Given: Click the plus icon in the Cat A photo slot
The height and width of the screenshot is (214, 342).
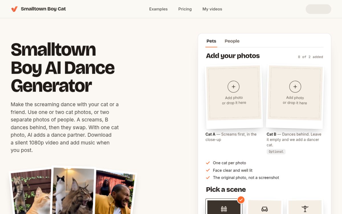Looking at the screenshot, I should pyautogui.click(x=233, y=87).
